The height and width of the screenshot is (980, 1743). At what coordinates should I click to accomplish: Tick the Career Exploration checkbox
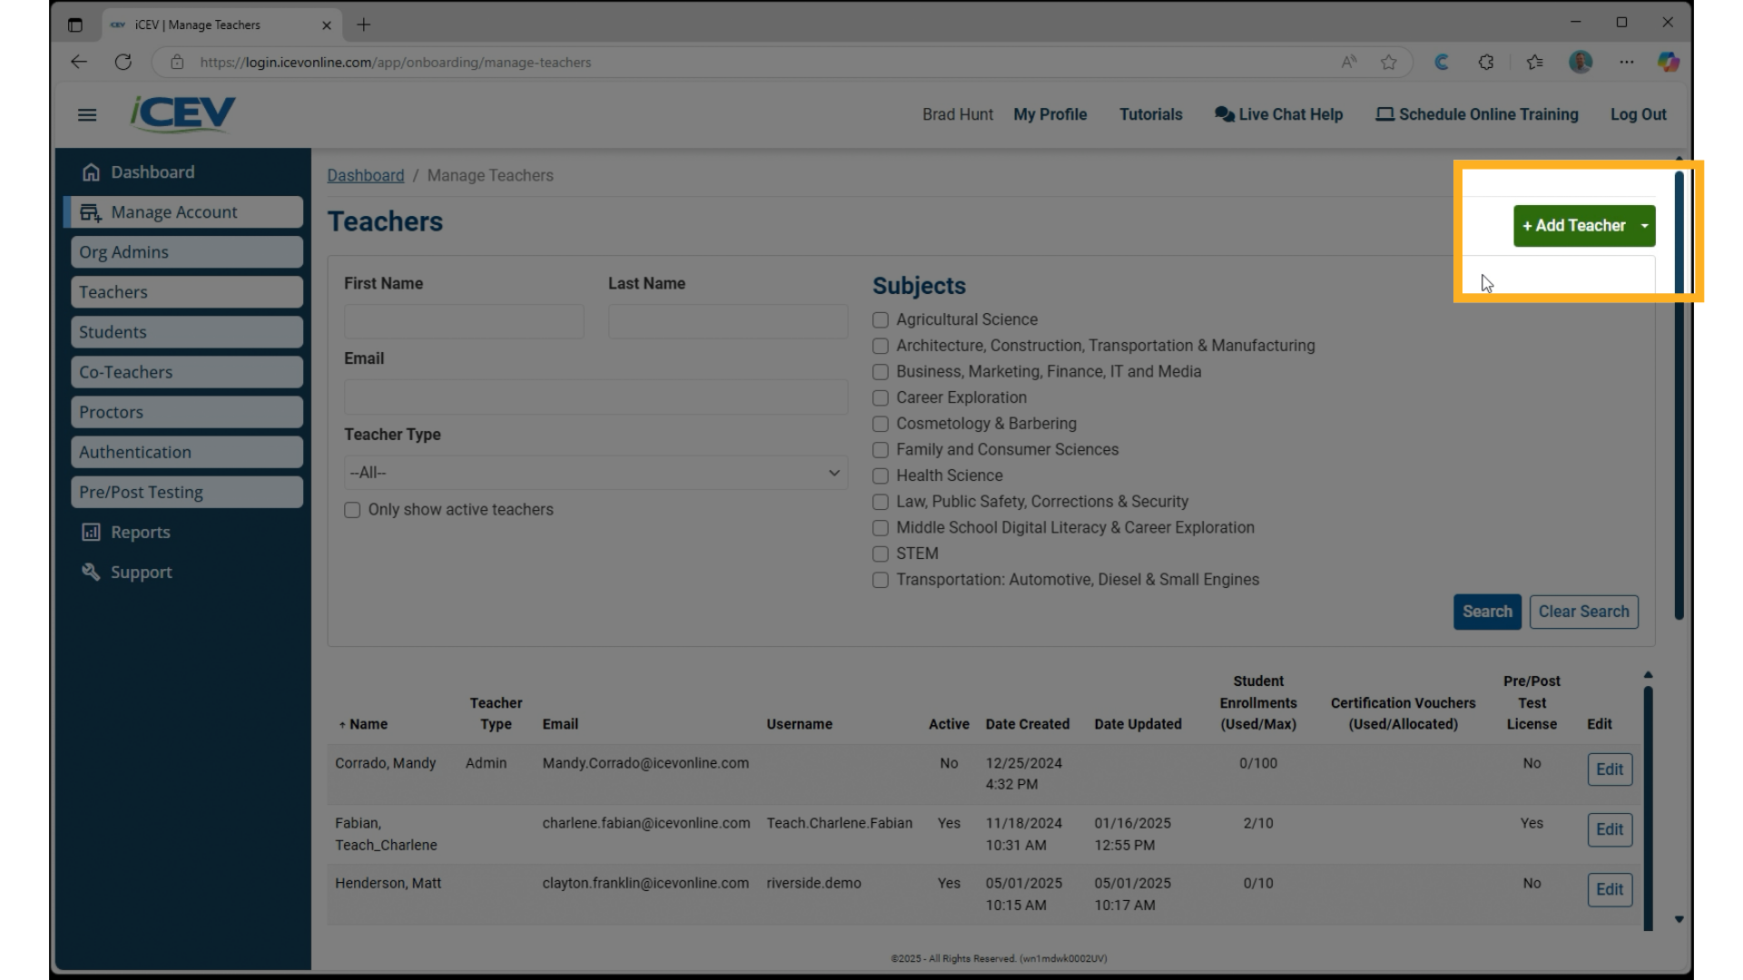coord(881,398)
